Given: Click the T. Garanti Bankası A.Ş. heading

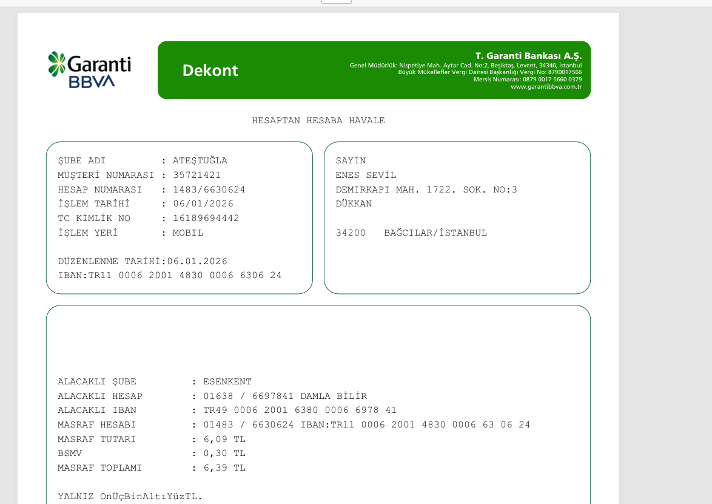Looking at the screenshot, I should (529, 56).
